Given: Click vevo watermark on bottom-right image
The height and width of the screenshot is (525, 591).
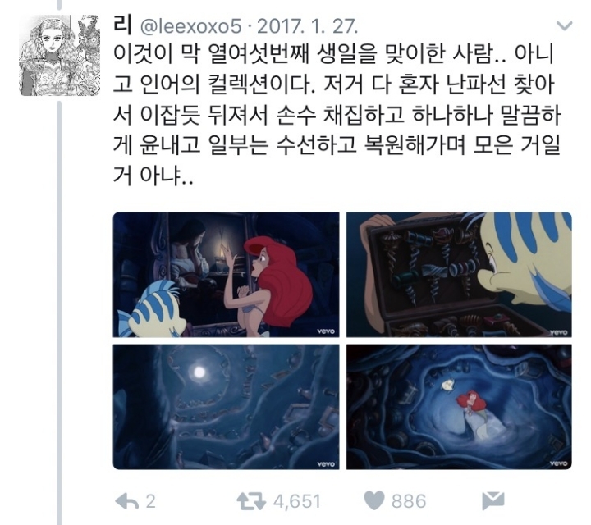Looking at the screenshot, I should (x=559, y=463).
